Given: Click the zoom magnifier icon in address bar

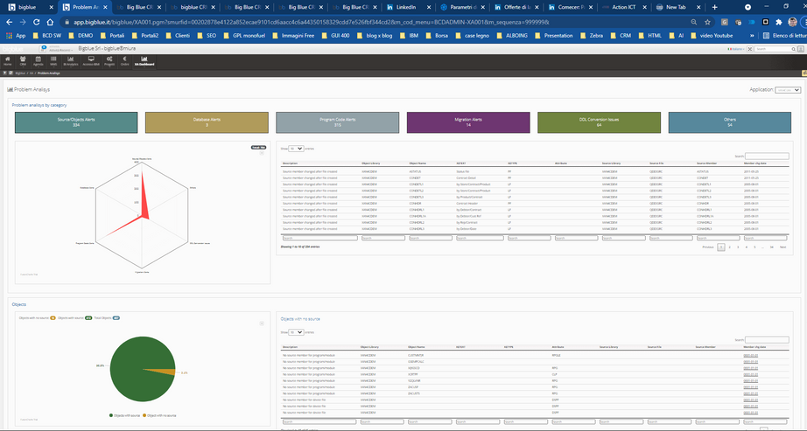Looking at the screenshot, I should click(694, 22).
